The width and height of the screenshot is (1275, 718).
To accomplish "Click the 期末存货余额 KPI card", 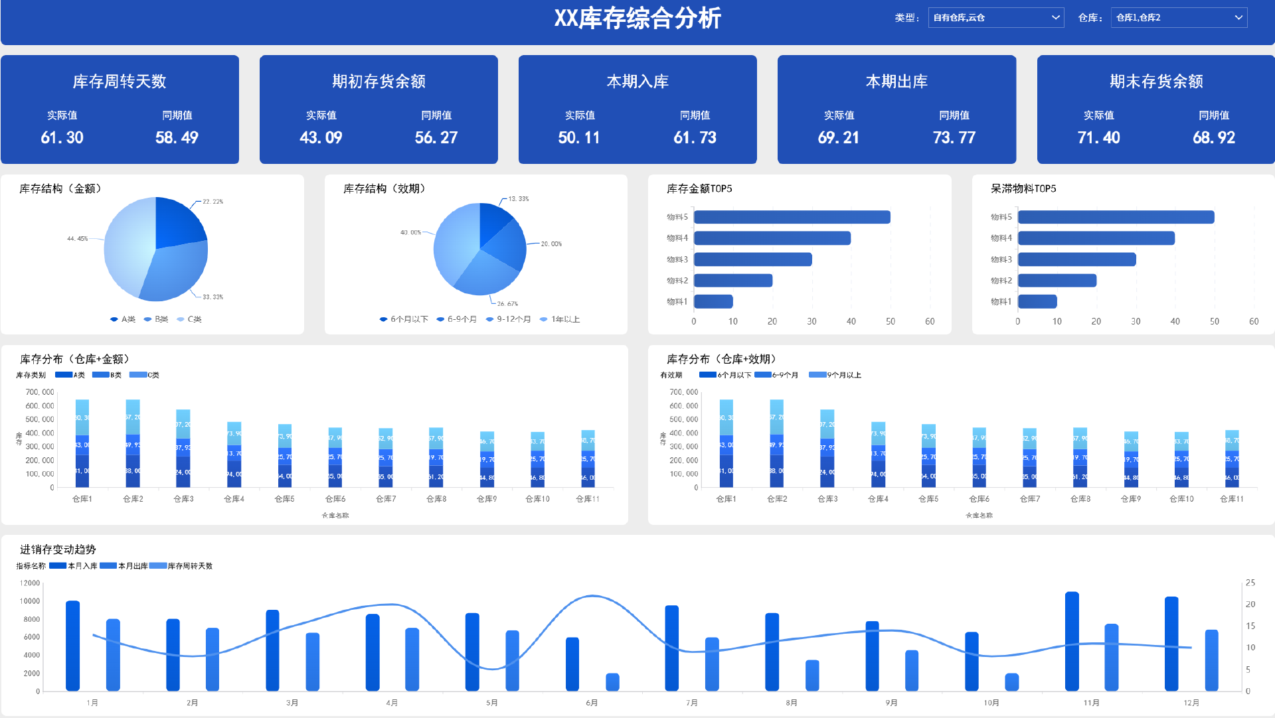I will pos(1155,109).
